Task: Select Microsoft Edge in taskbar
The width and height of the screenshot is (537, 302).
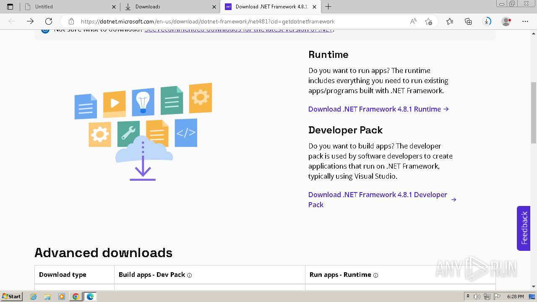Action: pyautogui.click(x=90, y=297)
